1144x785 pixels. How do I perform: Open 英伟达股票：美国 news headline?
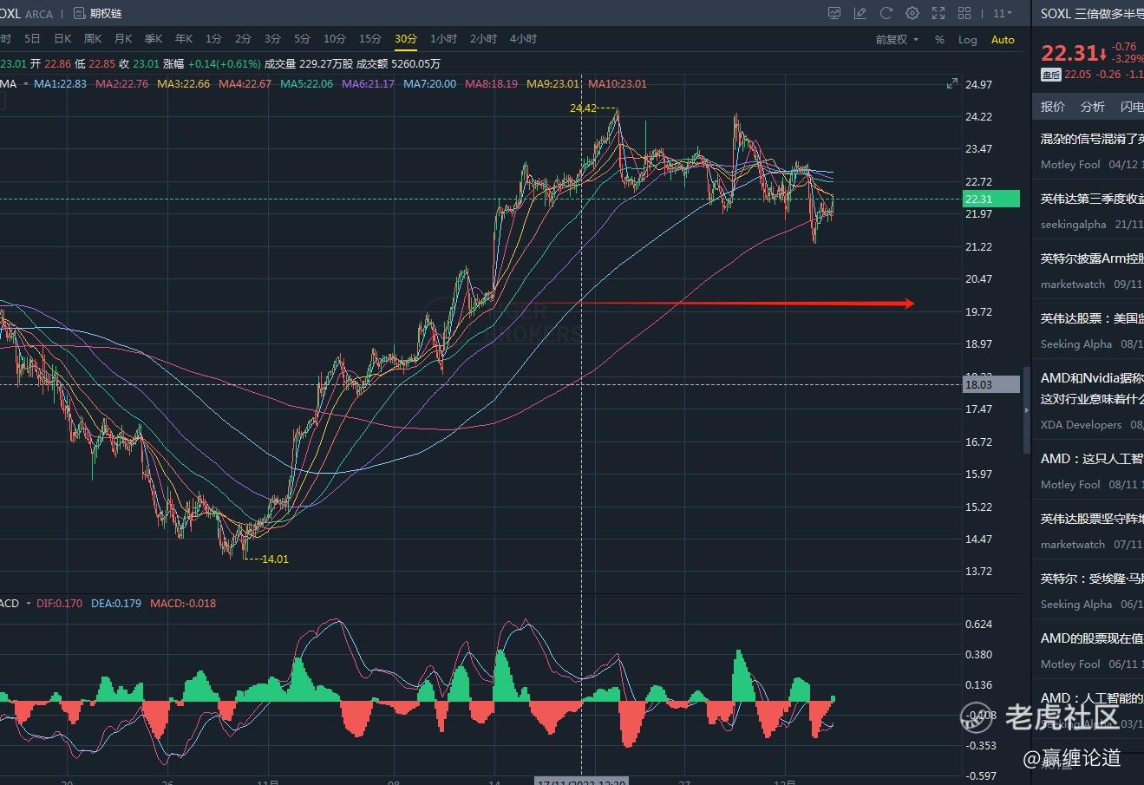1092,318
